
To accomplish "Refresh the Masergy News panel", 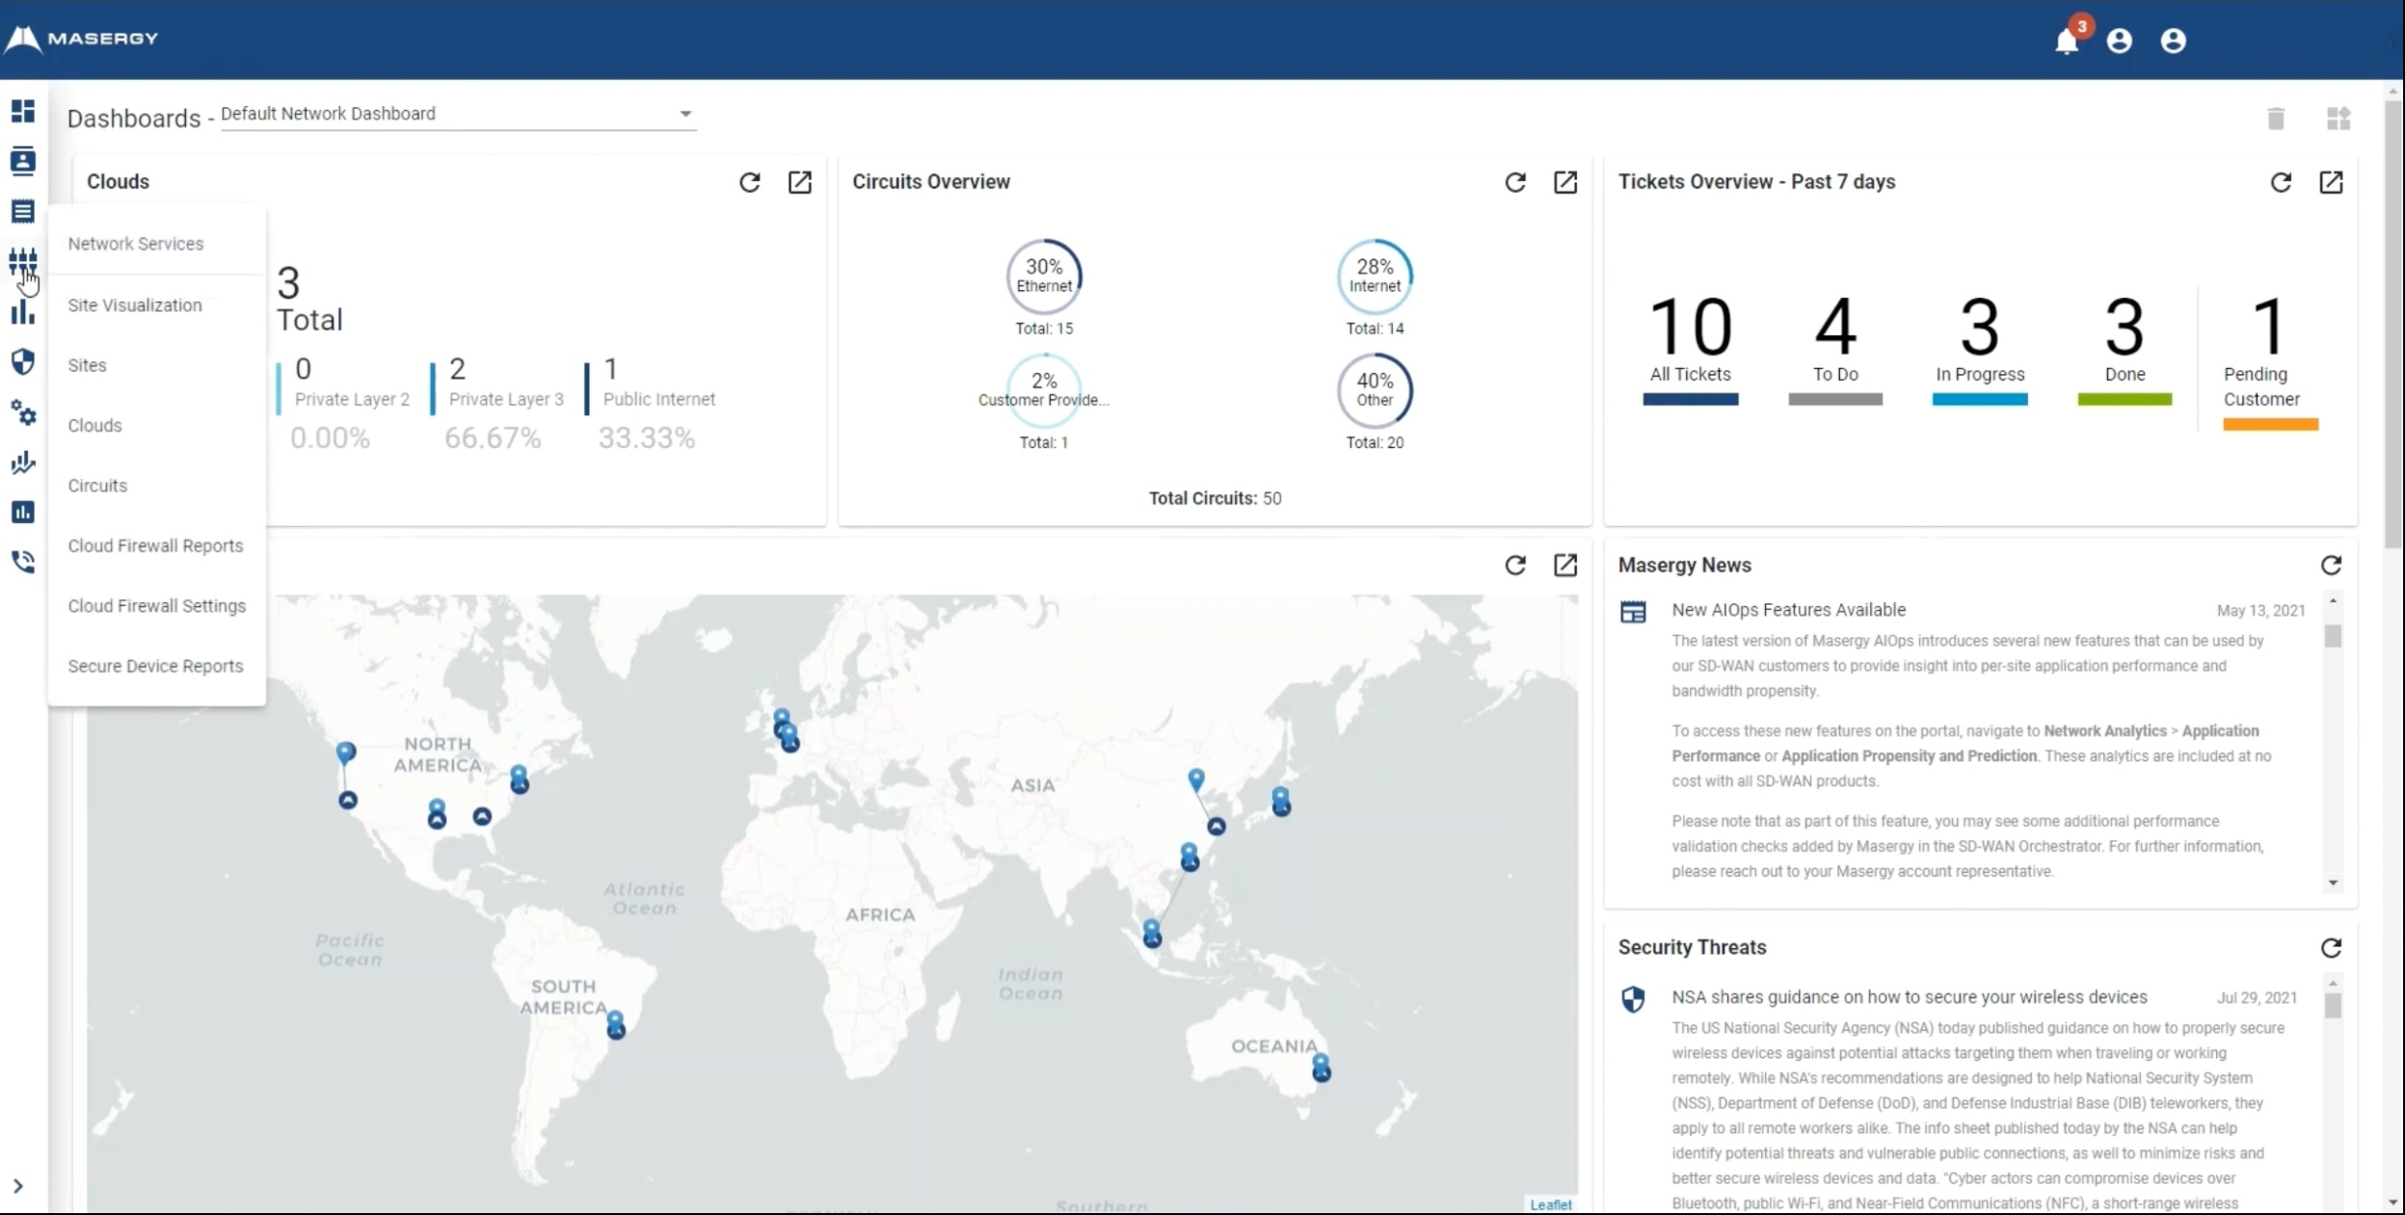I will pyautogui.click(x=2331, y=565).
